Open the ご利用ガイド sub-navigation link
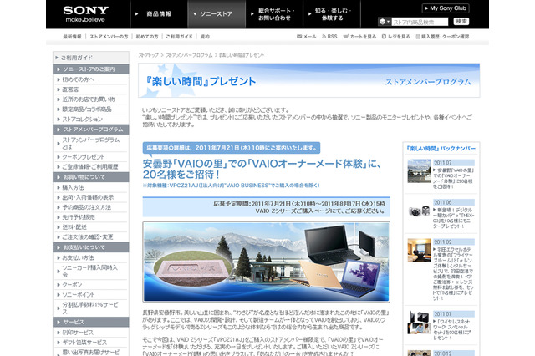This screenshot has width=535, height=356. (179, 37)
